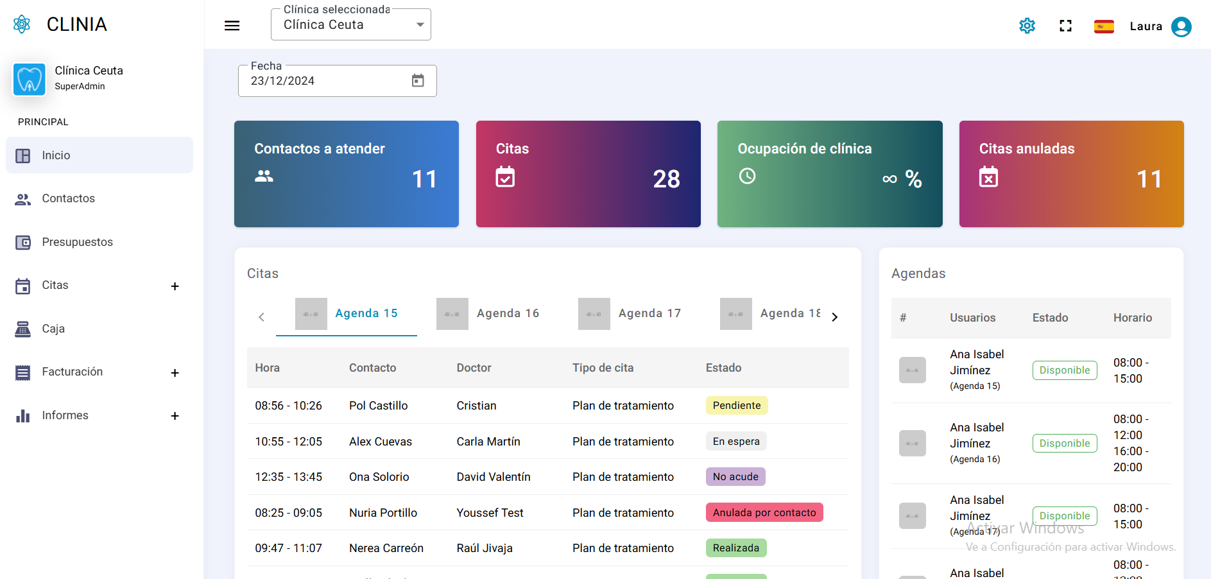
Task: Select contact Ona Solorio
Action: [x=379, y=477]
